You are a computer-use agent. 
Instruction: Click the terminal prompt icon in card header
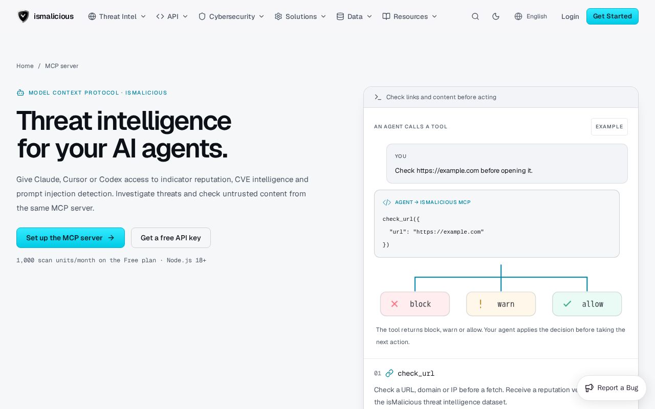(378, 97)
